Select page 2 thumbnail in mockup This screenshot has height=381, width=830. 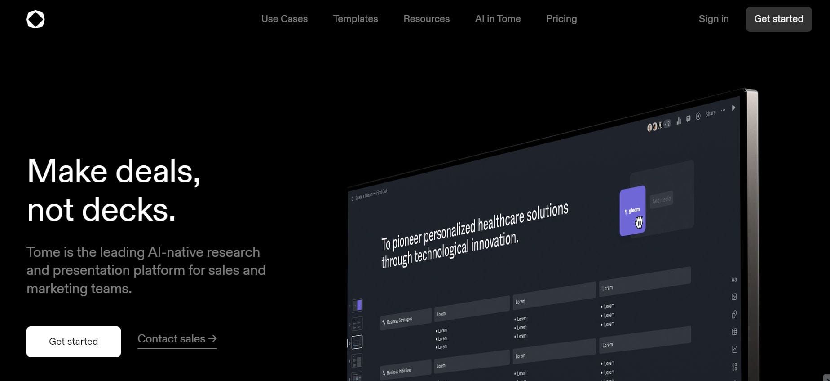[357, 323]
